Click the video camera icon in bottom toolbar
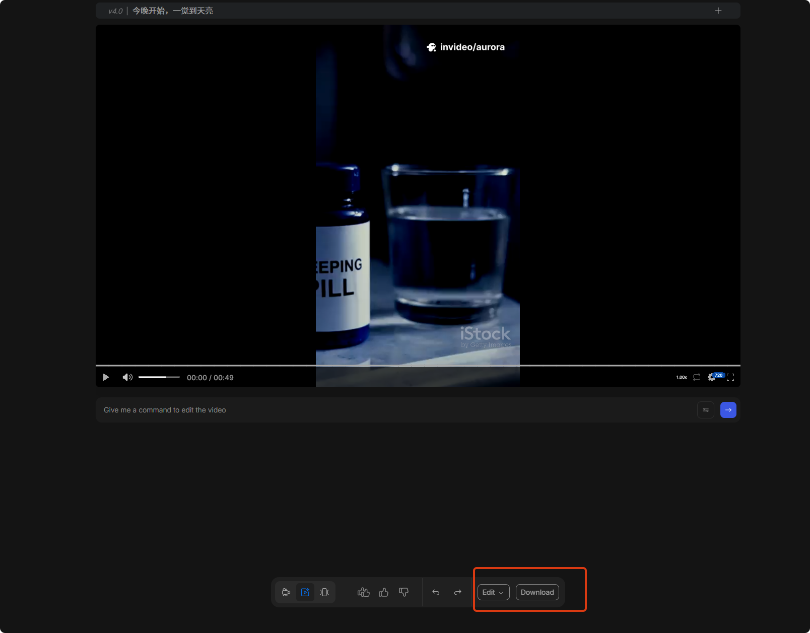 click(286, 592)
